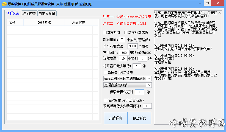
Task: Click the 常用延时 300 milliseconds field
Action: point(124,53)
